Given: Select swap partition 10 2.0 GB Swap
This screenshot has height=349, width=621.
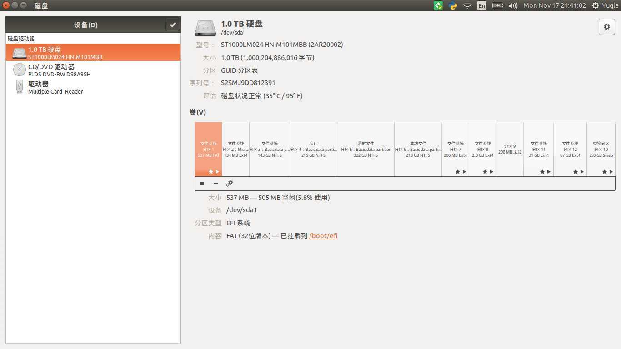Looking at the screenshot, I should pos(601,149).
